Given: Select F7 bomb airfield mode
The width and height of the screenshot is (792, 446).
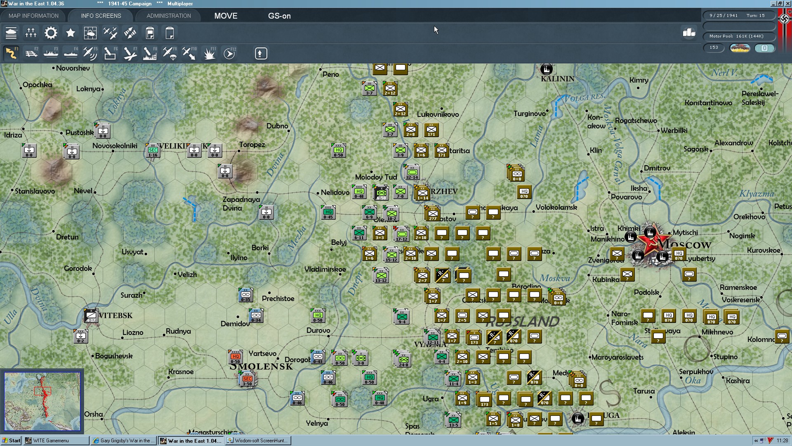Looking at the screenshot, I should click(x=130, y=53).
